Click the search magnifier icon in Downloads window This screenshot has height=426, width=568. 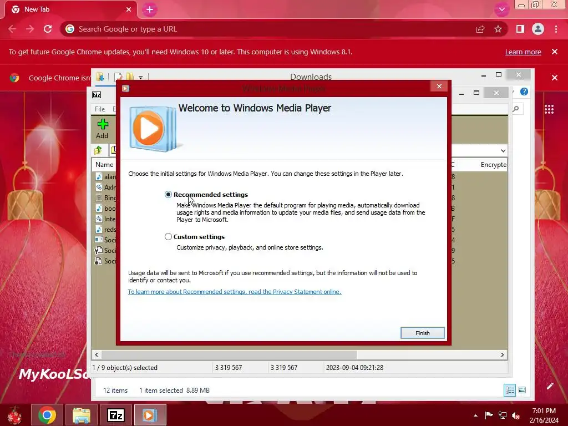click(x=516, y=109)
